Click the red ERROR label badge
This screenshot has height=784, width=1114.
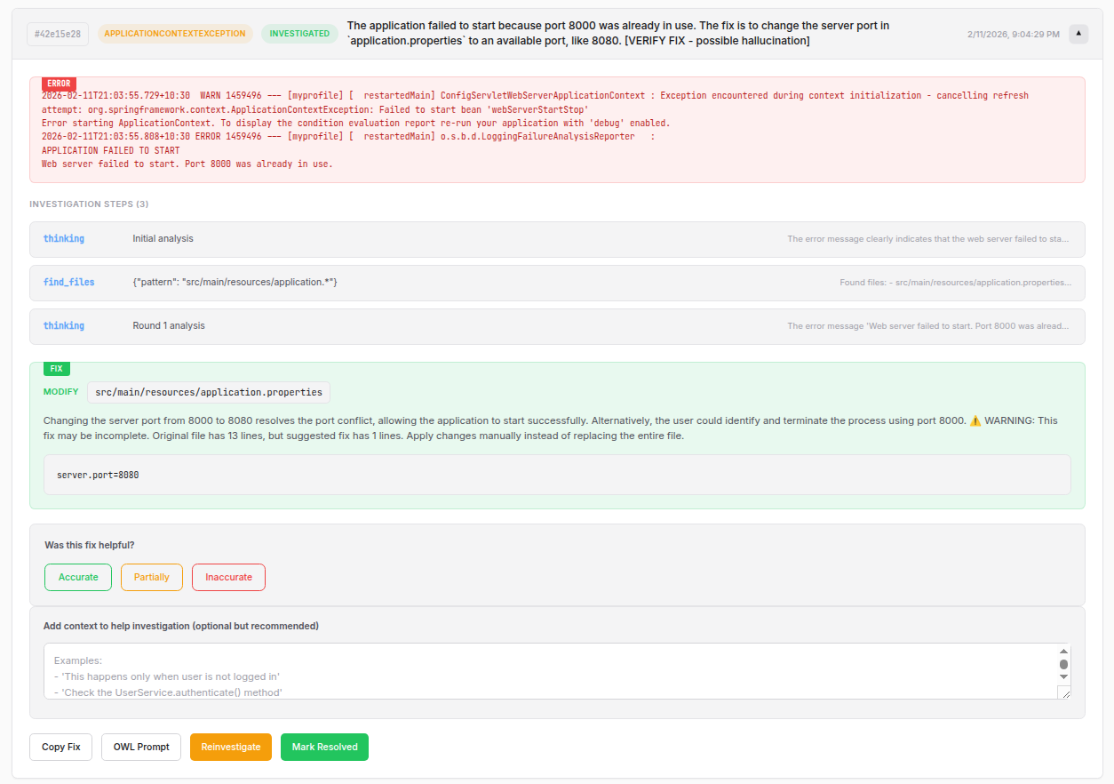pyautogui.click(x=59, y=84)
